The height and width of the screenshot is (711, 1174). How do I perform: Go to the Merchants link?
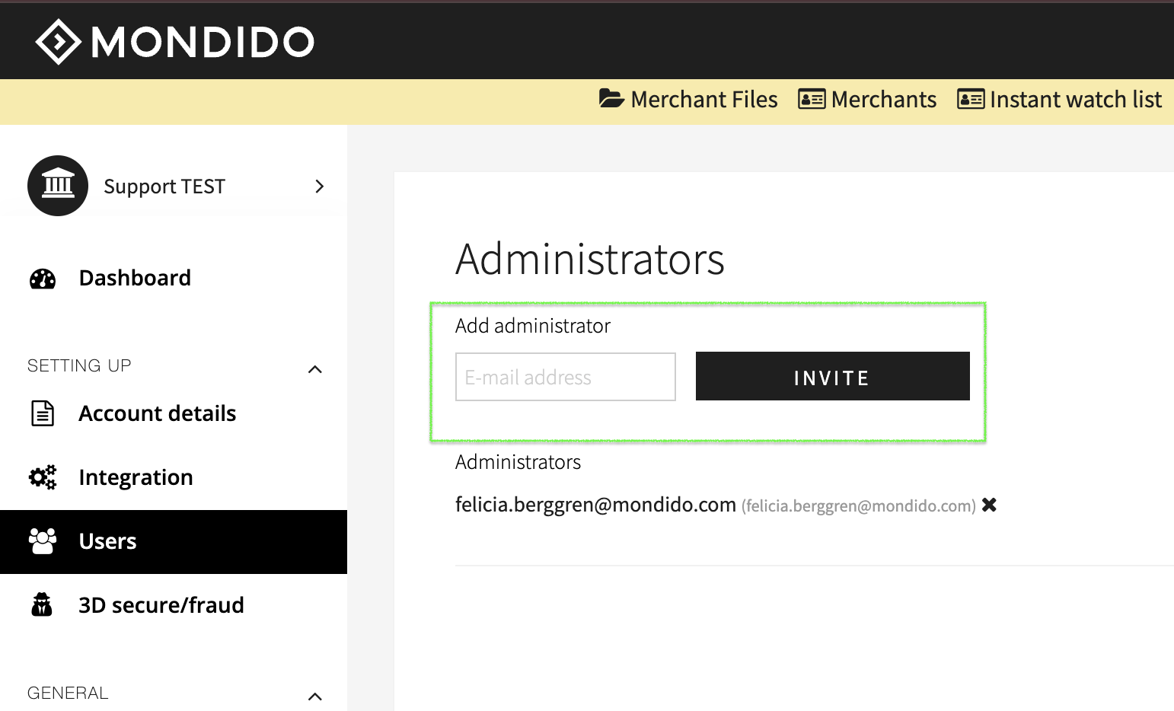867,99
